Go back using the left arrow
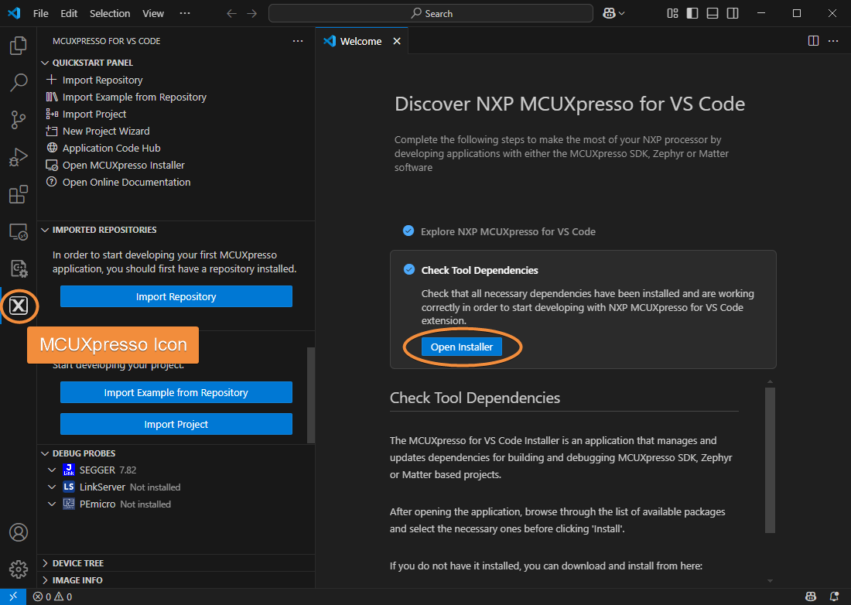 point(232,14)
